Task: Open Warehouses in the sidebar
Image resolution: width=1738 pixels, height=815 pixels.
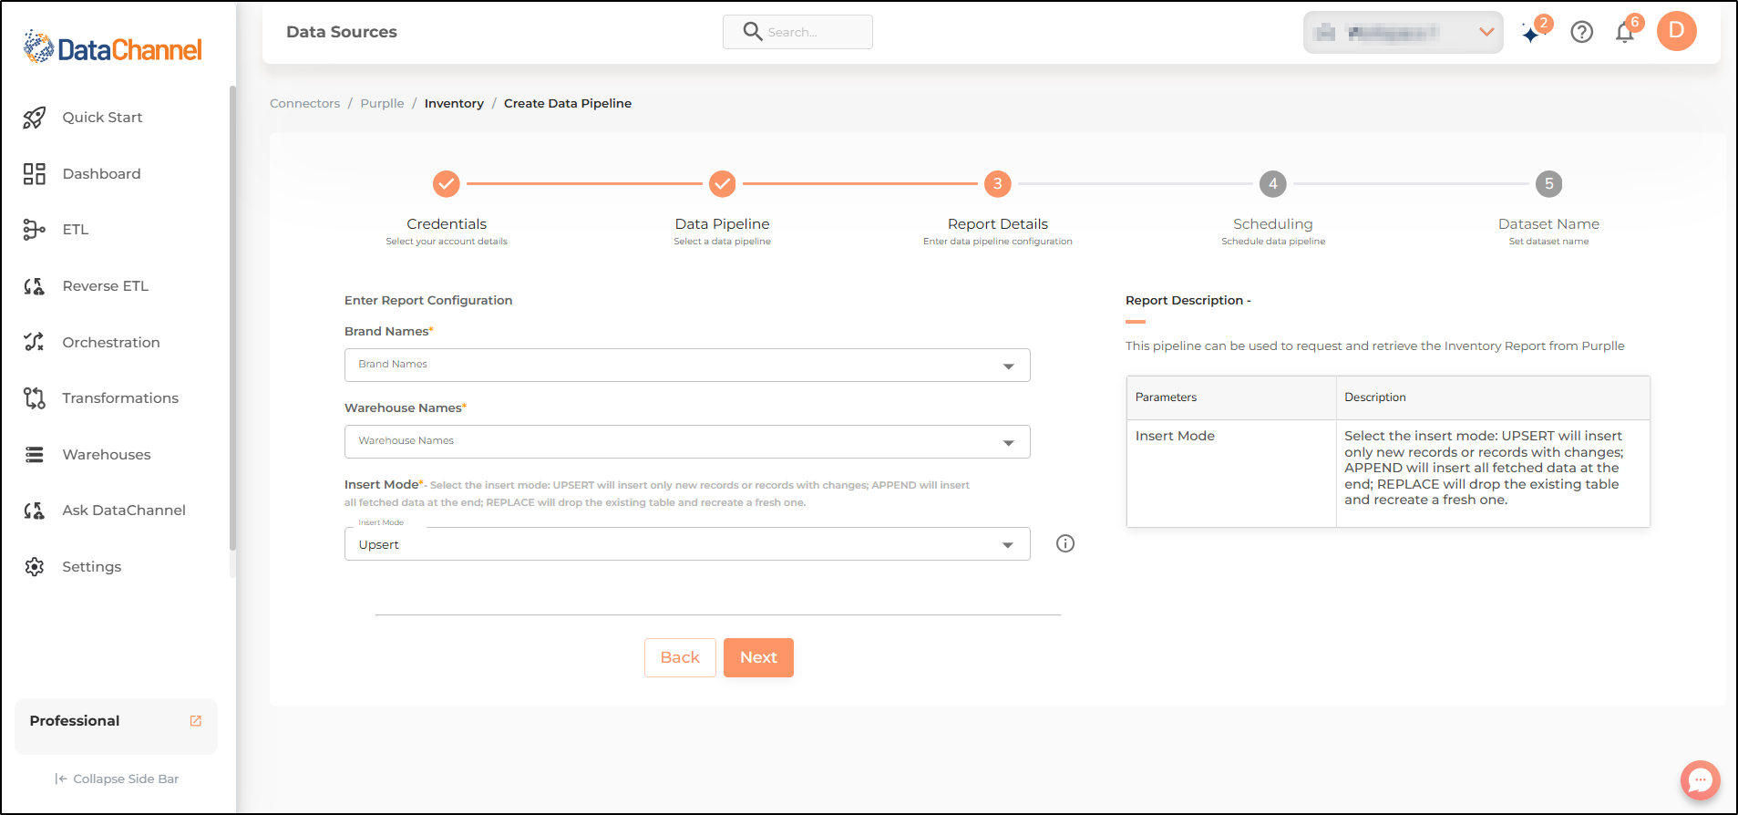Action: [107, 455]
